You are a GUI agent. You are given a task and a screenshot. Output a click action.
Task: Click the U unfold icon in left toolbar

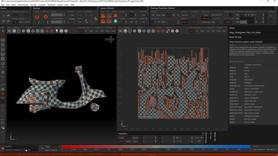pyautogui.click(x=3, y=54)
